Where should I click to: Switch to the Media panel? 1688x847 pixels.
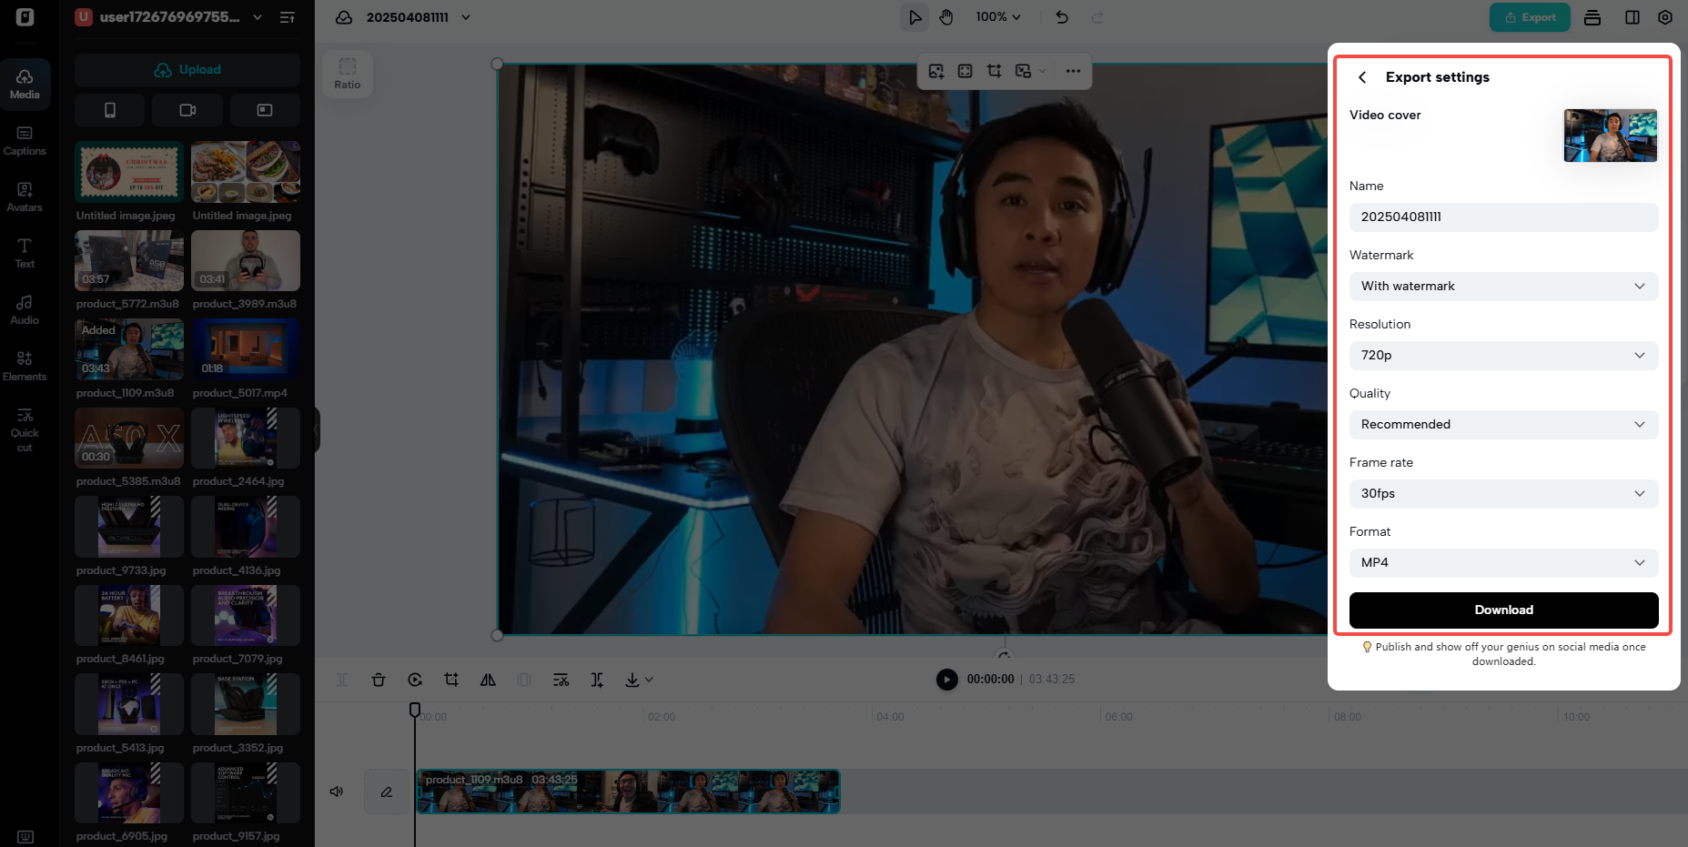click(25, 83)
